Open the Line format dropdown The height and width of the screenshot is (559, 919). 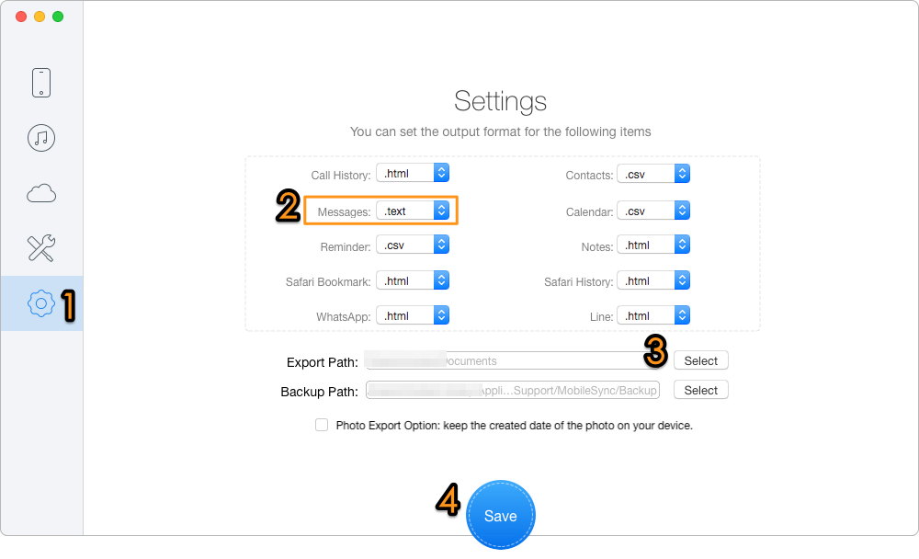tap(653, 315)
